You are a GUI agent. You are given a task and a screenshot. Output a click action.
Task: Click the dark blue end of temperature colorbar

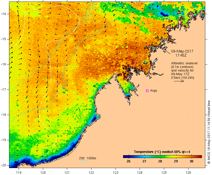[125, 156]
